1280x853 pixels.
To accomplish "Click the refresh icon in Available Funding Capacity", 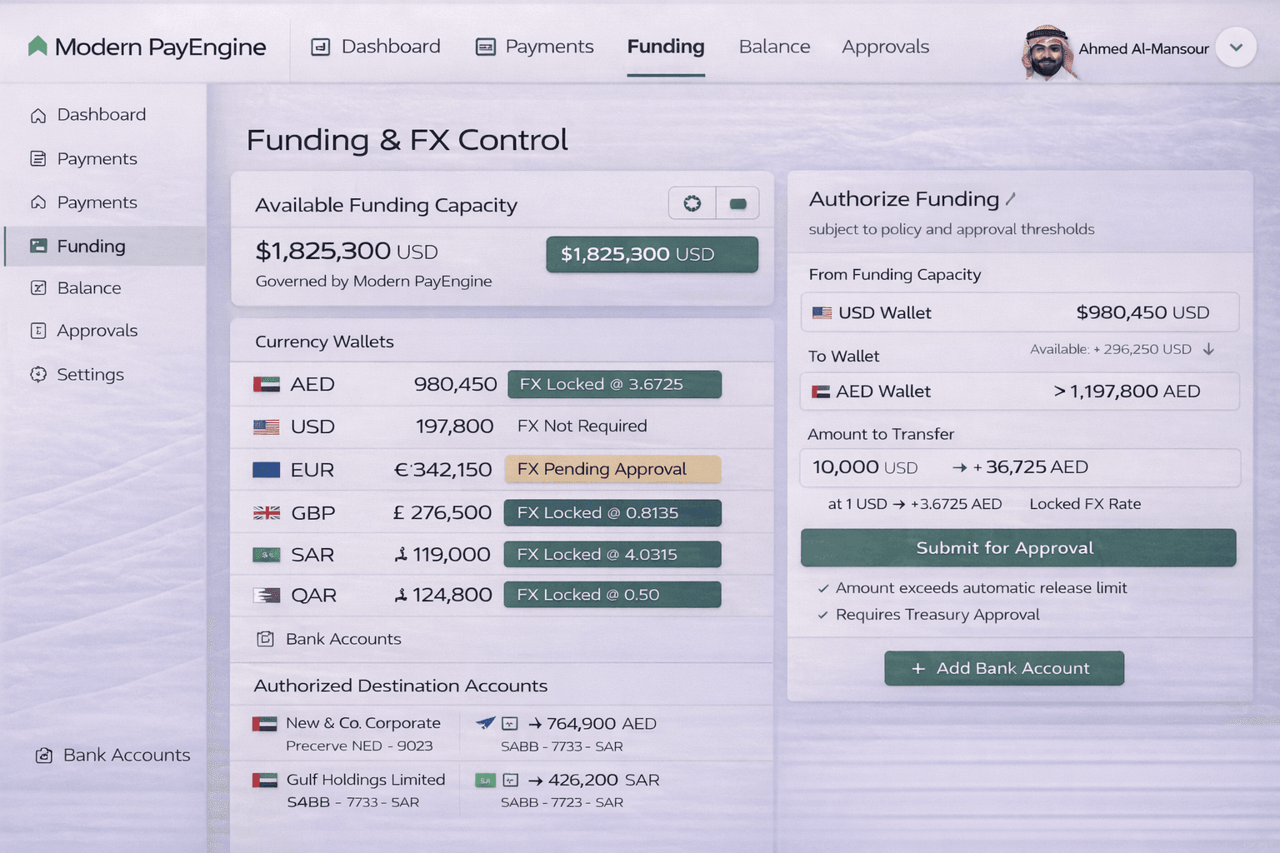I will (x=692, y=203).
